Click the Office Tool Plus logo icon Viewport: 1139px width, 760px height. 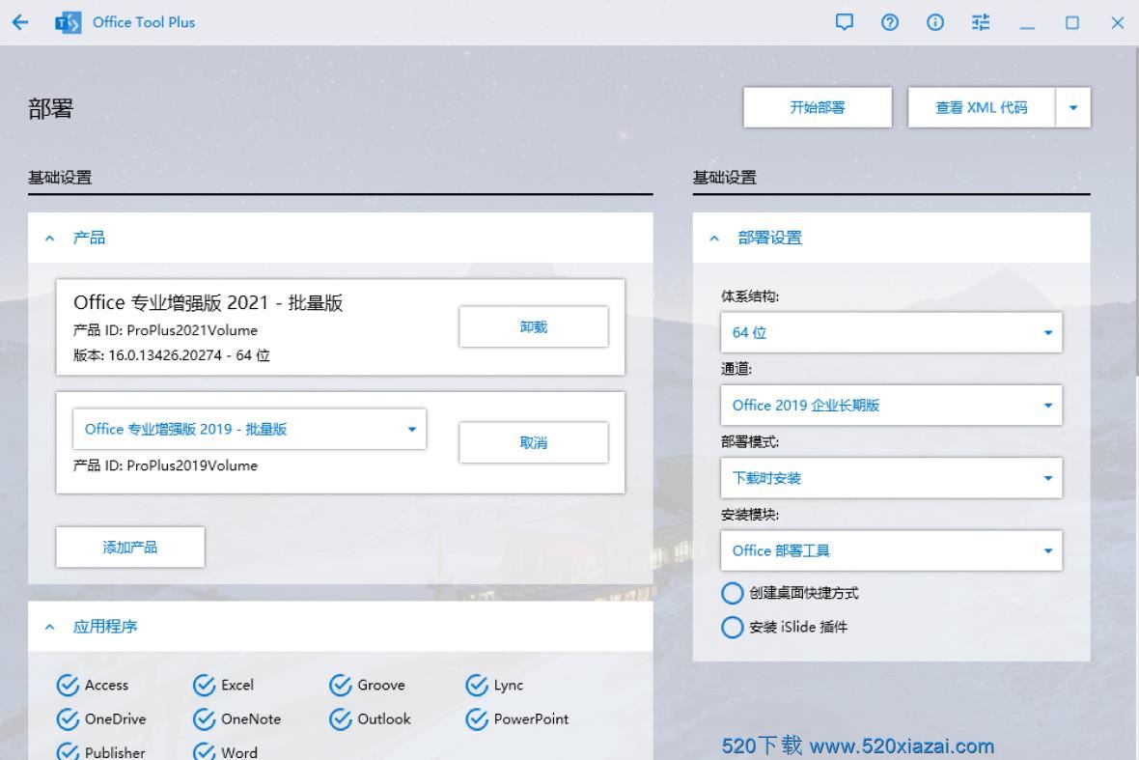point(69,22)
